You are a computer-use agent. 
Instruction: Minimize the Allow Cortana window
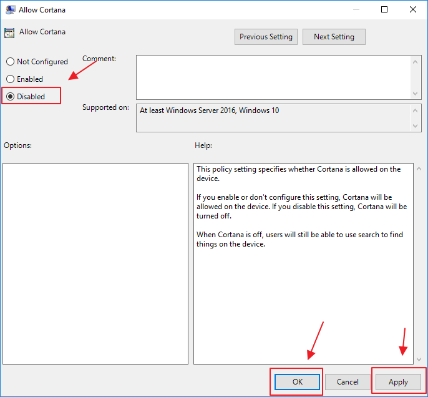(x=356, y=9)
